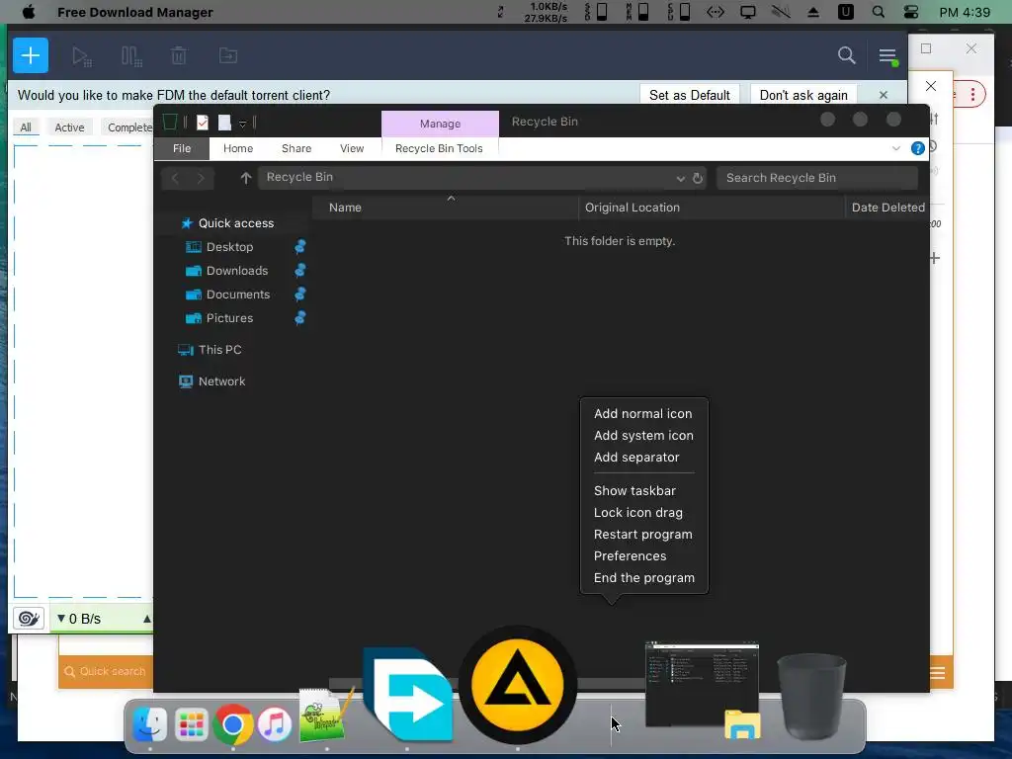1012x759 pixels.
Task: Select the All filter tab in FDM
Action: (26, 127)
